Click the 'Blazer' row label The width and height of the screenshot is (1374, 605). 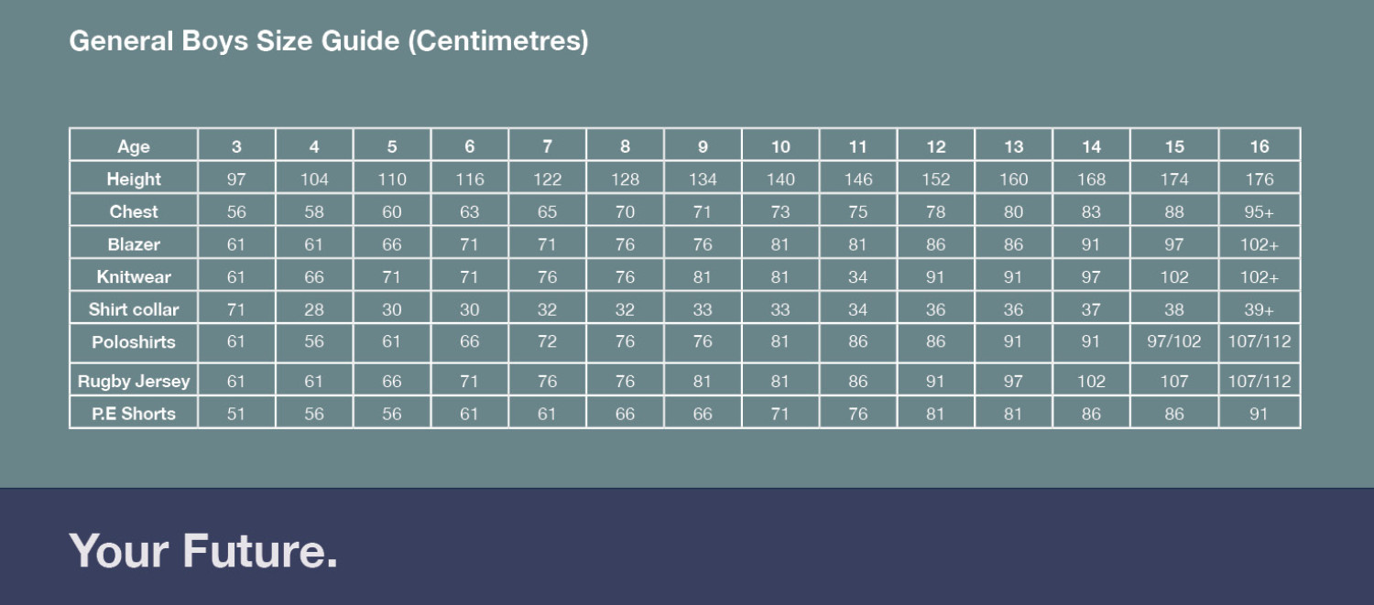click(134, 244)
